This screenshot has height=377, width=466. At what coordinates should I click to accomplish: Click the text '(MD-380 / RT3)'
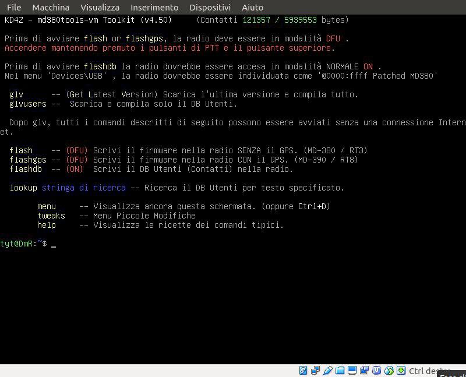(x=336, y=150)
